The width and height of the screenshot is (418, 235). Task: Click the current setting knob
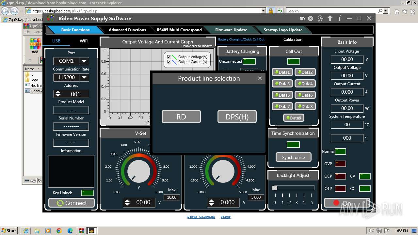[x=223, y=171]
